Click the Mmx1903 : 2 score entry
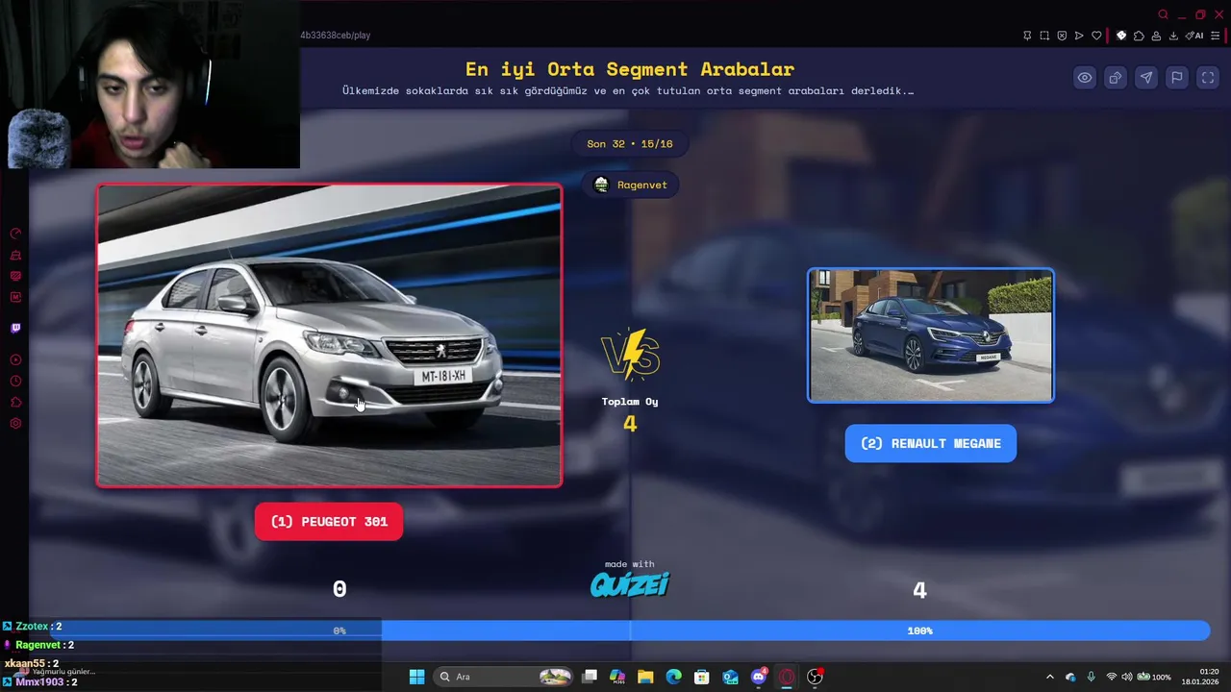This screenshot has height=692, width=1231. point(40,682)
